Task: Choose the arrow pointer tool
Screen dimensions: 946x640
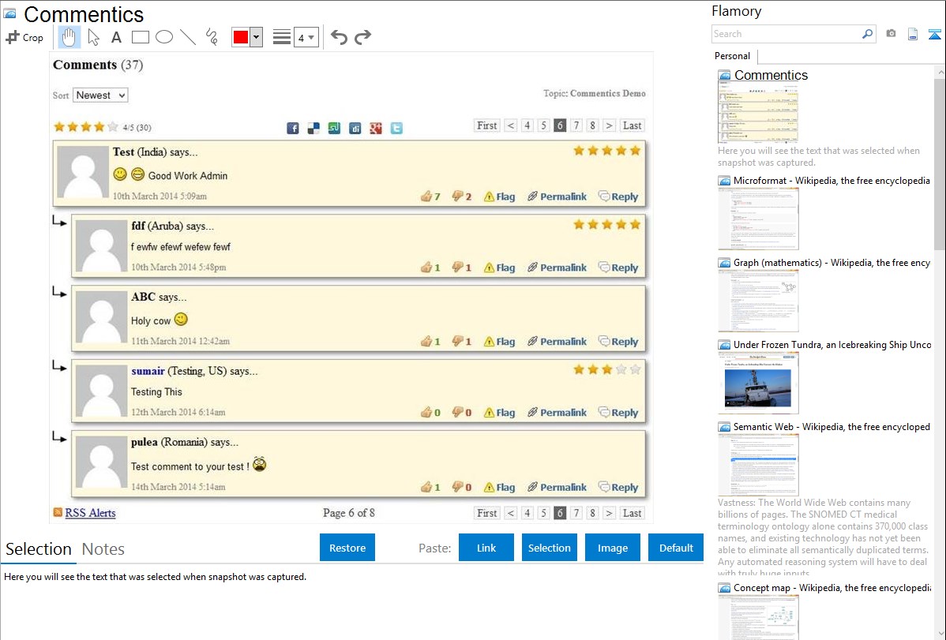Action: (93, 37)
